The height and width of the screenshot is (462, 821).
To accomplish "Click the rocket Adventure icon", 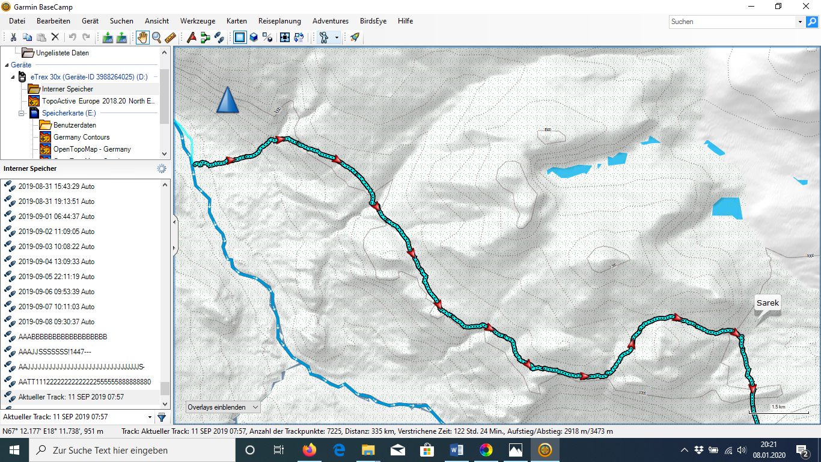I will pyautogui.click(x=355, y=37).
